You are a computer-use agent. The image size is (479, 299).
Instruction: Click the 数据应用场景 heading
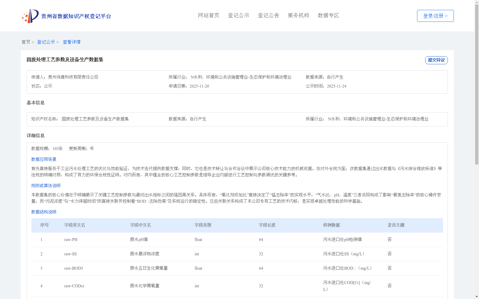[x=44, y=159]
